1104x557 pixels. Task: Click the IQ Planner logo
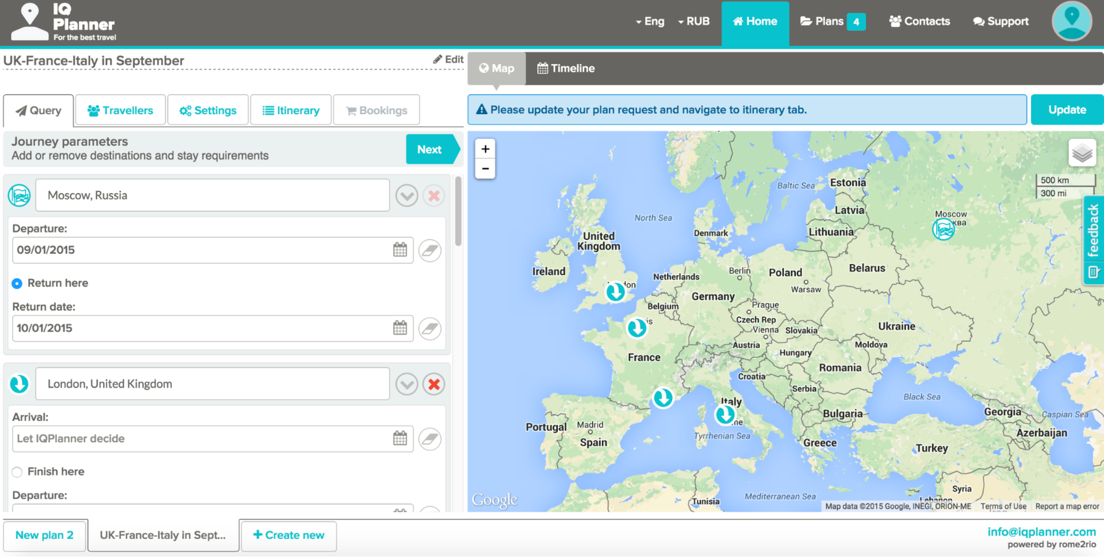[64, 22]
